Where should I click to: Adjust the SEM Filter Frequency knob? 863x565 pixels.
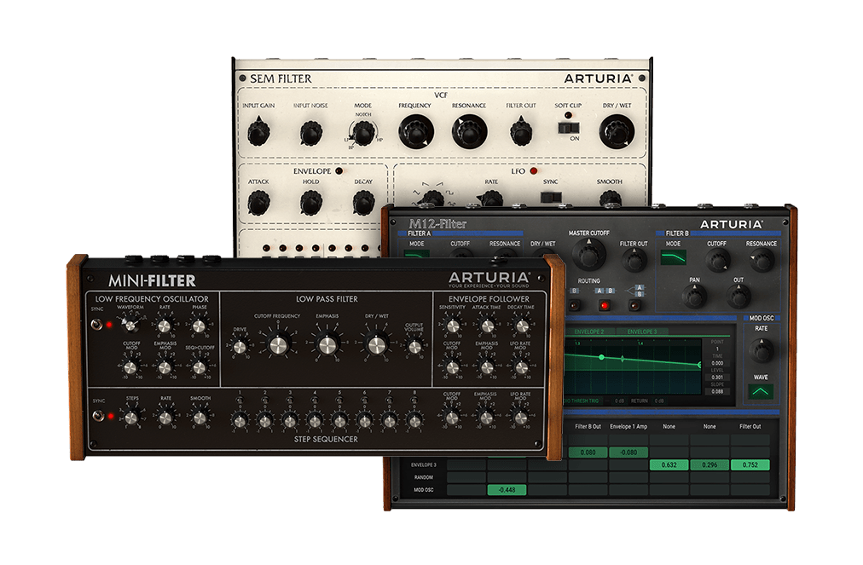(x=415, y=132)
